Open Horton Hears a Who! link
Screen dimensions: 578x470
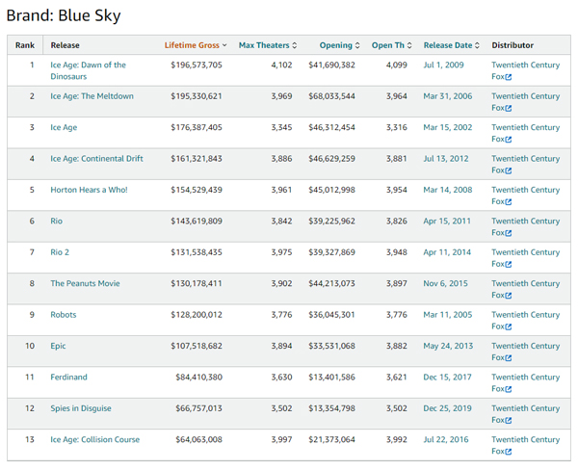point(89,190)
